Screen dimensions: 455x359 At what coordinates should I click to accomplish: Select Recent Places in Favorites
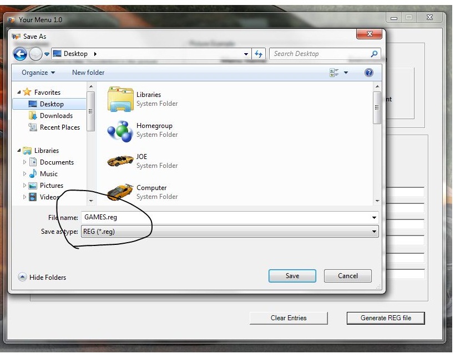[54, 127]
